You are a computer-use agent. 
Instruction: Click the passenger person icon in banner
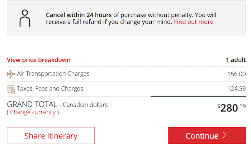tap(25, 18)
